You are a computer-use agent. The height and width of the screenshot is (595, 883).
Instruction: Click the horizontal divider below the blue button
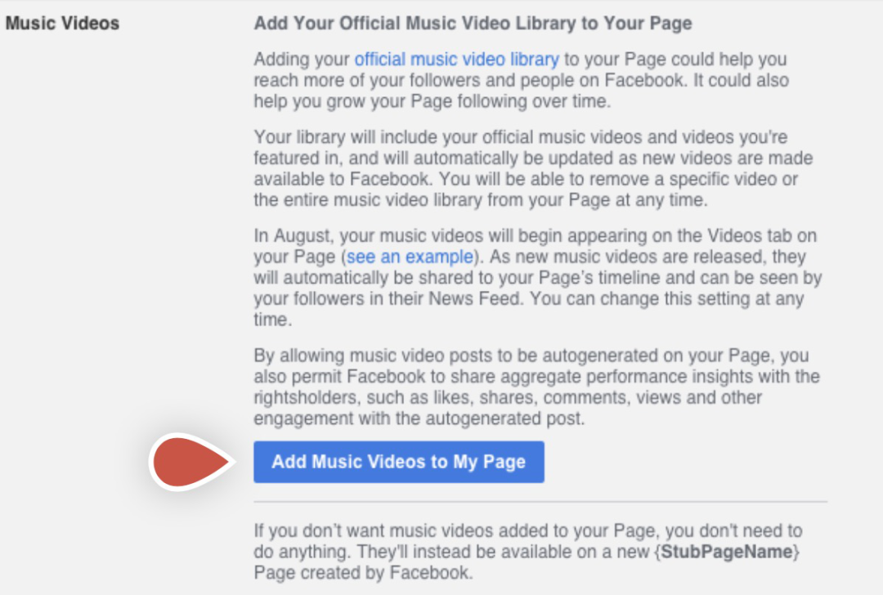540,501
